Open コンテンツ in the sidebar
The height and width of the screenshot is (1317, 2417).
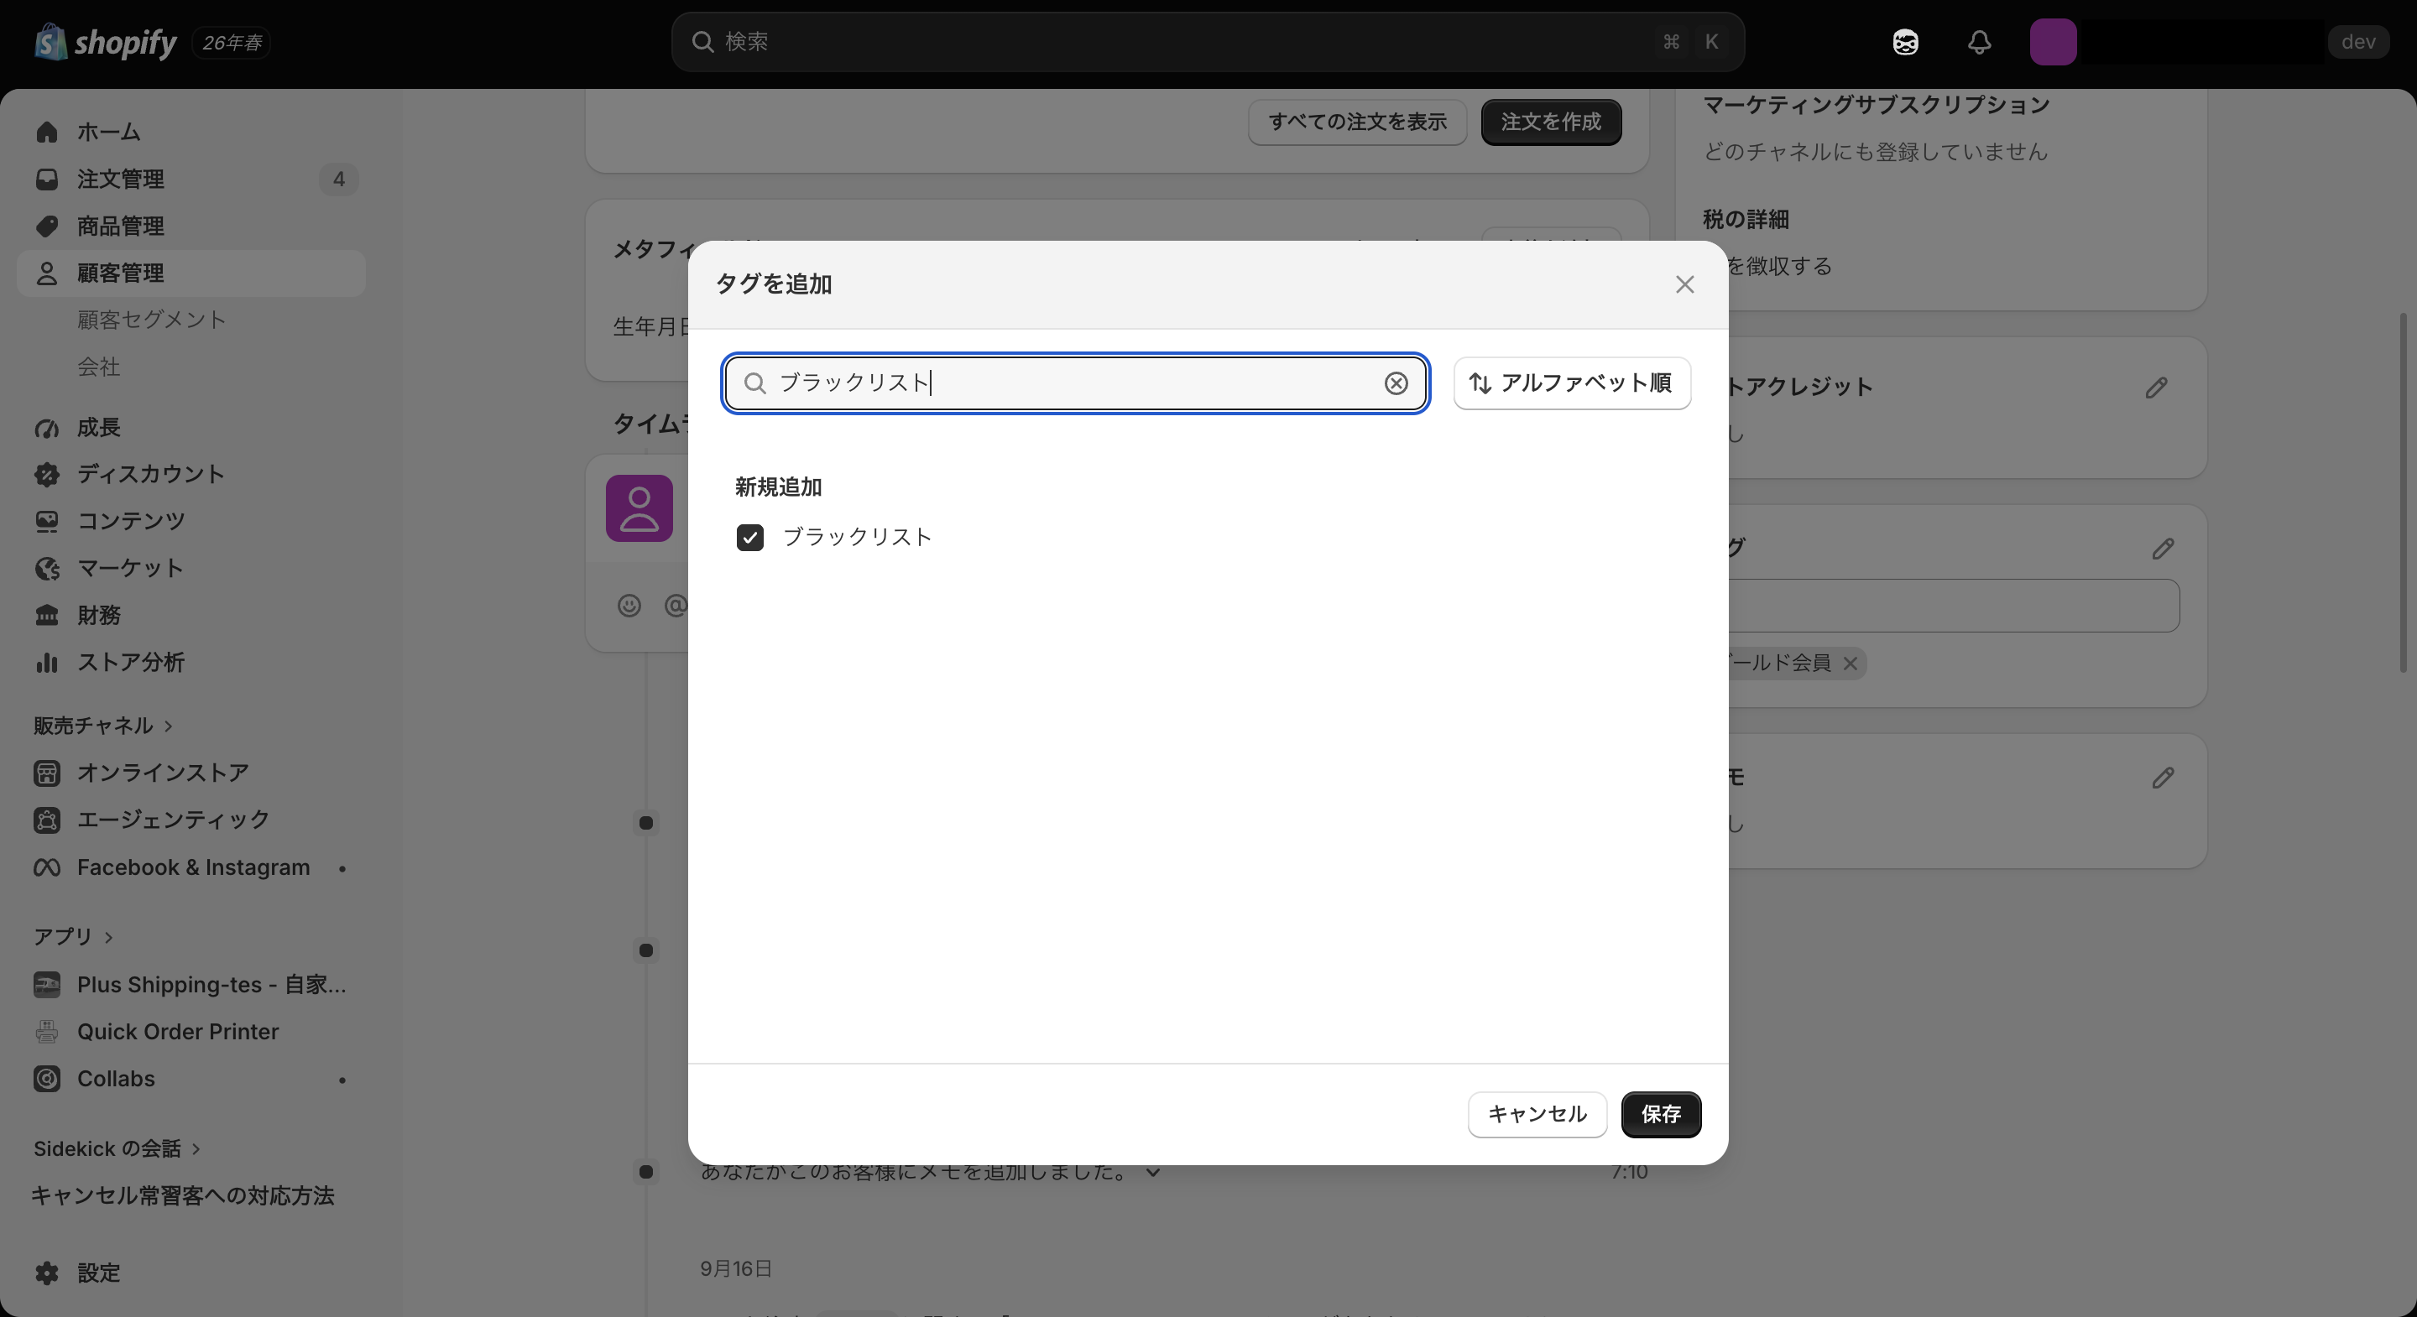pyautogui.click(x=191, y=522)
